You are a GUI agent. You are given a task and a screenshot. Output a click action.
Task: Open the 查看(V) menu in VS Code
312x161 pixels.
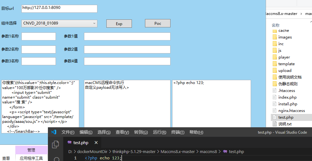click(122, 132)
